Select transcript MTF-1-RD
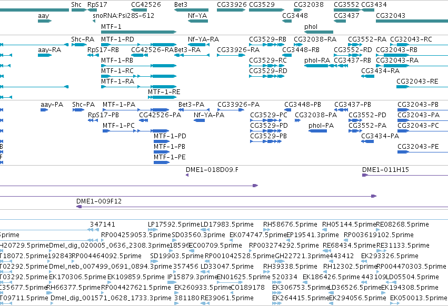This screenshot has height=306, width=448. coord(138,45)
